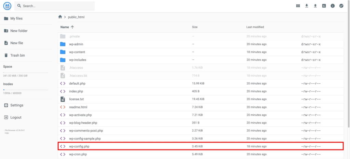This screenshot has height=159, width=350.
Task: Click the 3.45 KiB size cell
Action: [x=197, y=146]
